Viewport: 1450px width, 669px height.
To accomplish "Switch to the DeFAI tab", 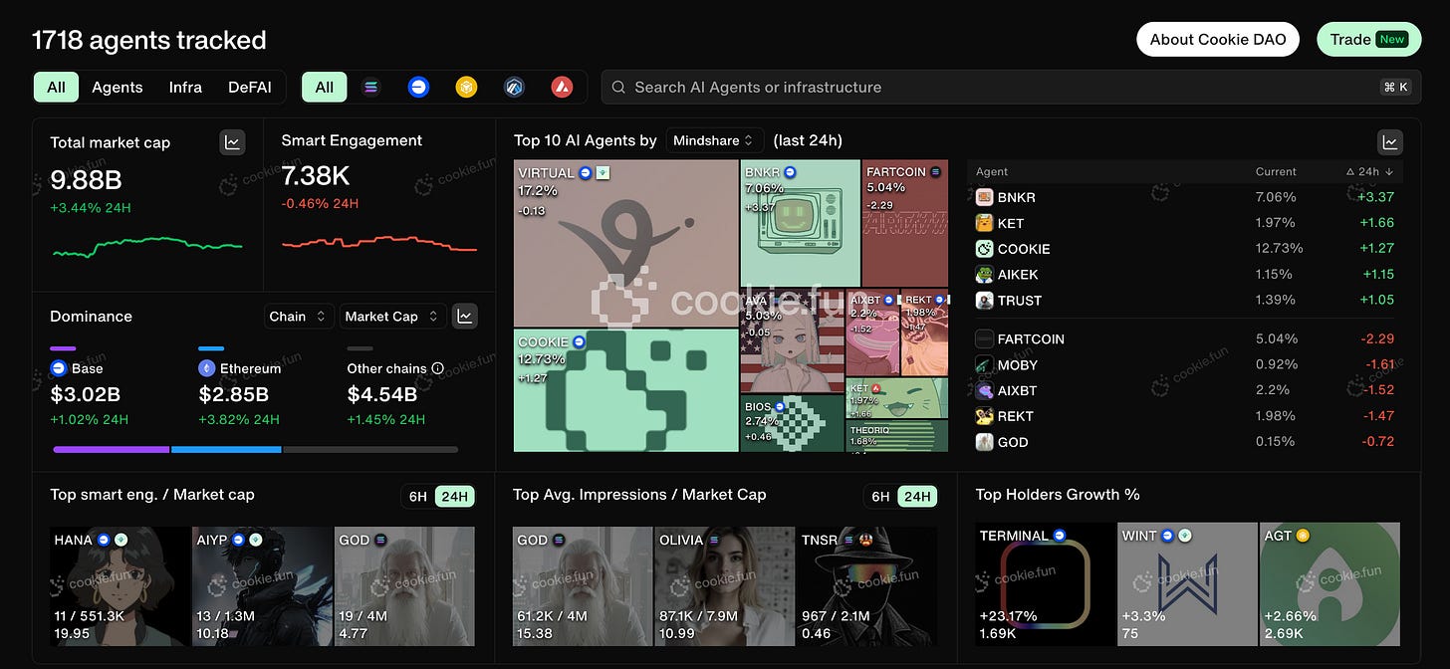I will click(250, 88).
